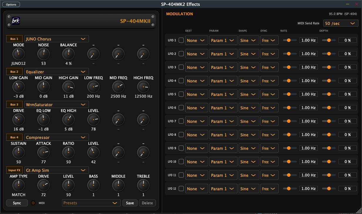Click the MID FREQ knob
Viewport: 362px width, 214px height.
coord(118,87)
